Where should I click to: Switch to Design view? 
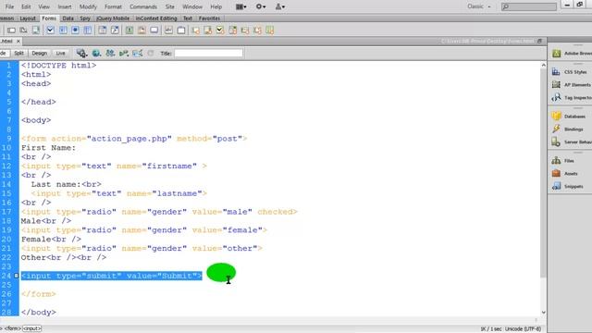(x=39, y=54)
